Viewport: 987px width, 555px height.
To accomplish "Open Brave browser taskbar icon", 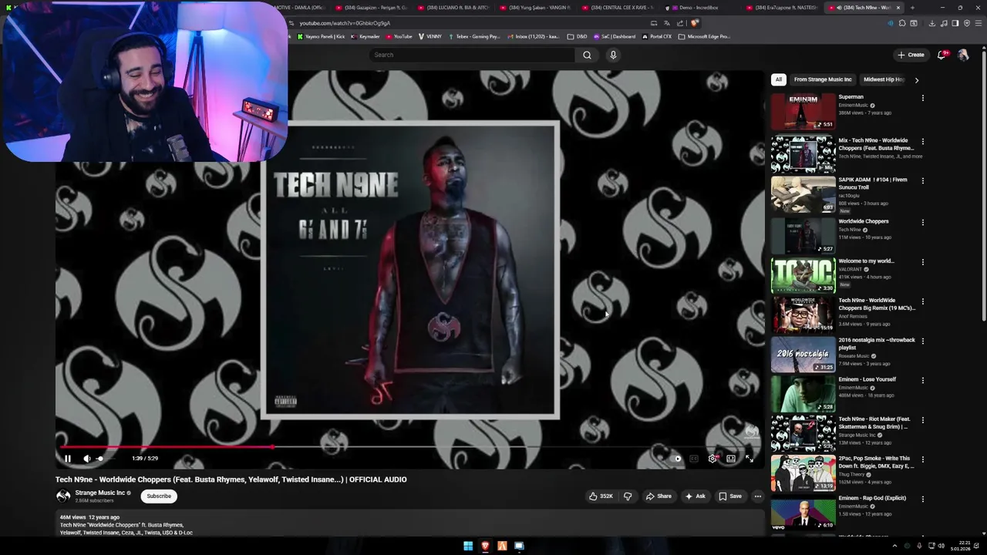I will click(485, 546).
